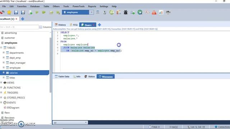Open the Settings menu
The width and height of the screenshot is (230, 129).
[104, 6]
